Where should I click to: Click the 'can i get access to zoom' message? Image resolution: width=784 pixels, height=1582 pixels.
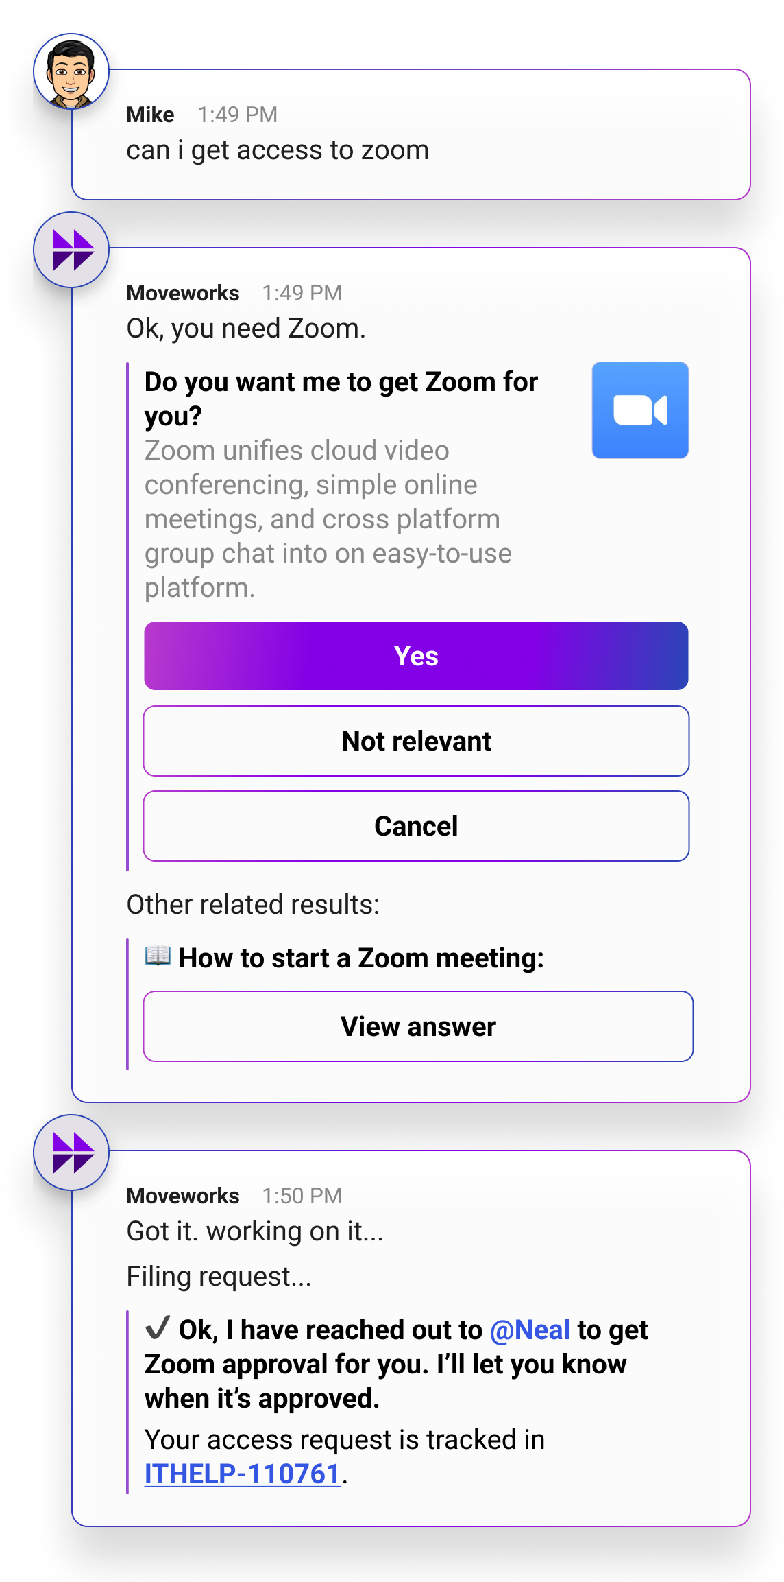pyautogui.click(x=278, y=150)
